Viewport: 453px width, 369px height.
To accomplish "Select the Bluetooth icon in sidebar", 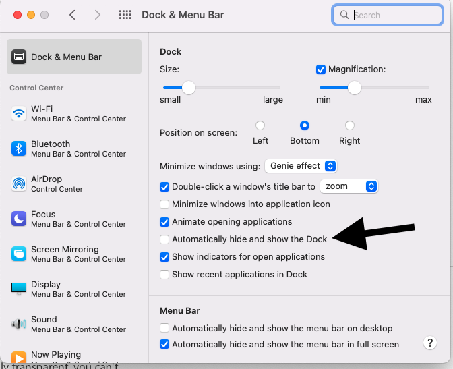I will (19, 148).
